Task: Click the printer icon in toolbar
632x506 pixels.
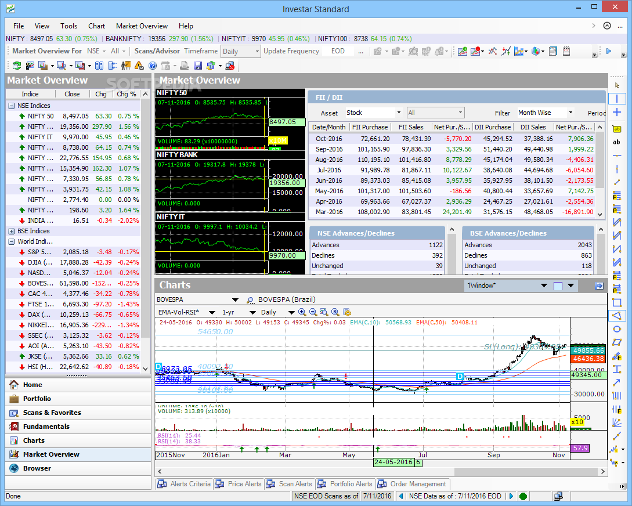Action: pyautogui.click(x=184, y=66)
